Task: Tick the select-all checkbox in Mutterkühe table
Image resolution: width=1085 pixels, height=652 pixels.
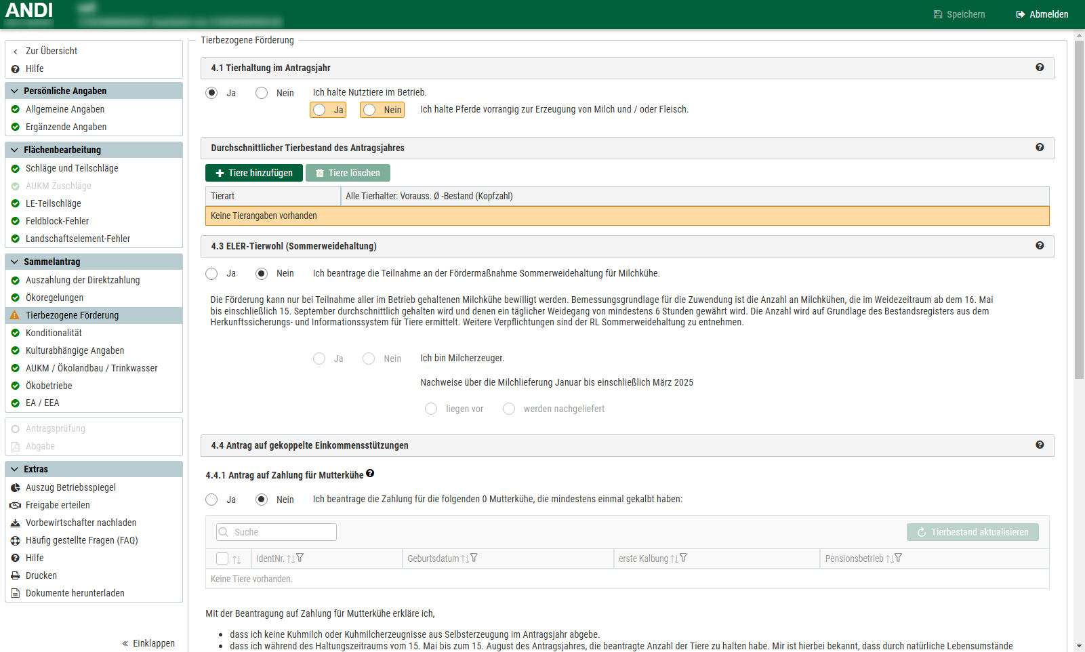Action: (x=222, y=558)
